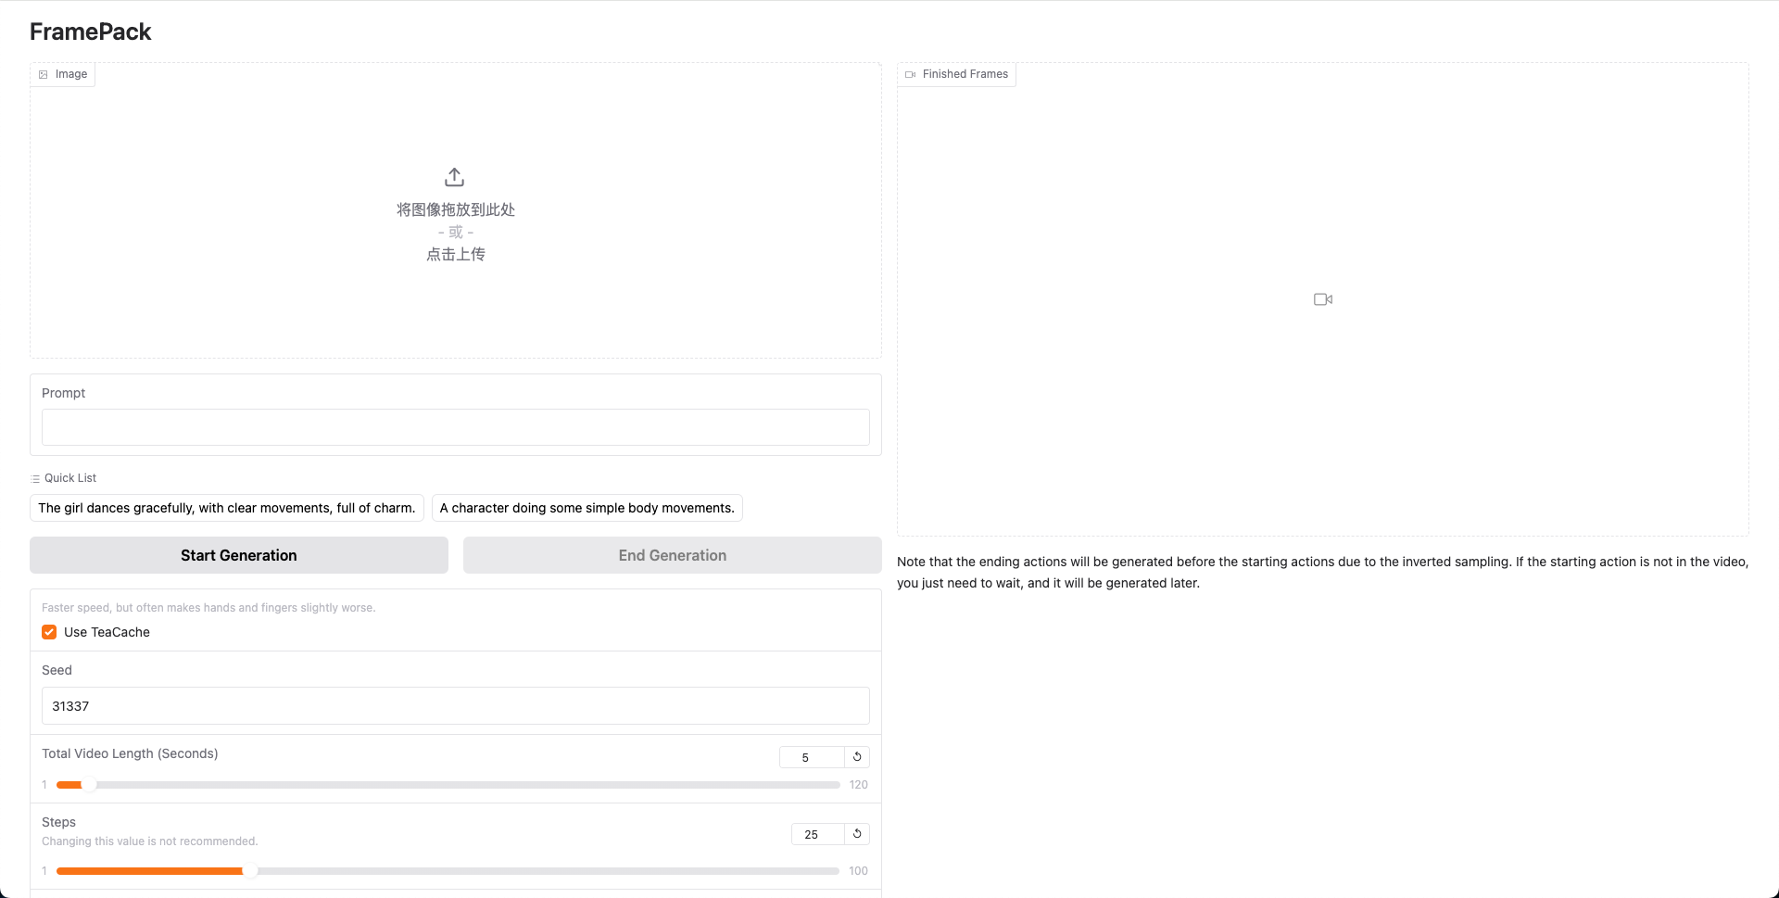Click the Steps slider handle
Screen dimensions: 1779x898
[249, 871]
